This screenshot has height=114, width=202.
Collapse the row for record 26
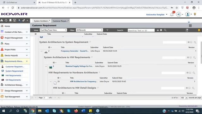(50, 82)
